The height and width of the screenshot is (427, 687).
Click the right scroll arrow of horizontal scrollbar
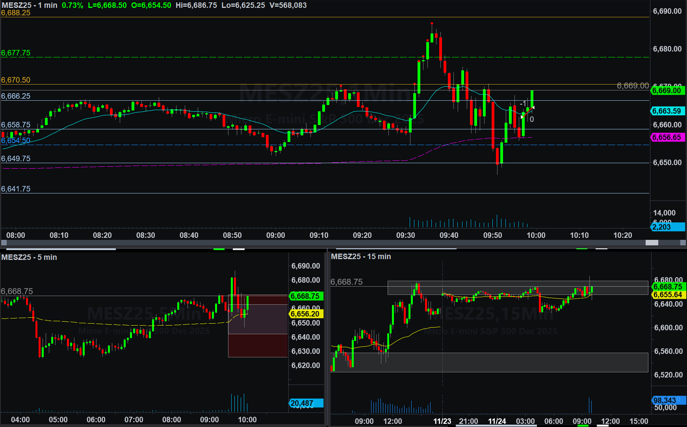(x=683, y=243)
